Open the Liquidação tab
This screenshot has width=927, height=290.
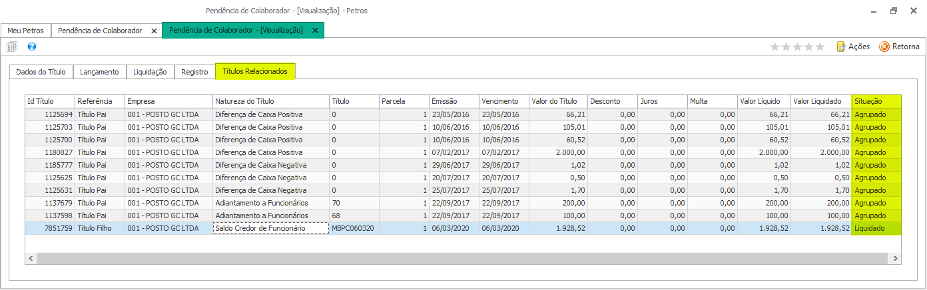[x=151, y=71]
